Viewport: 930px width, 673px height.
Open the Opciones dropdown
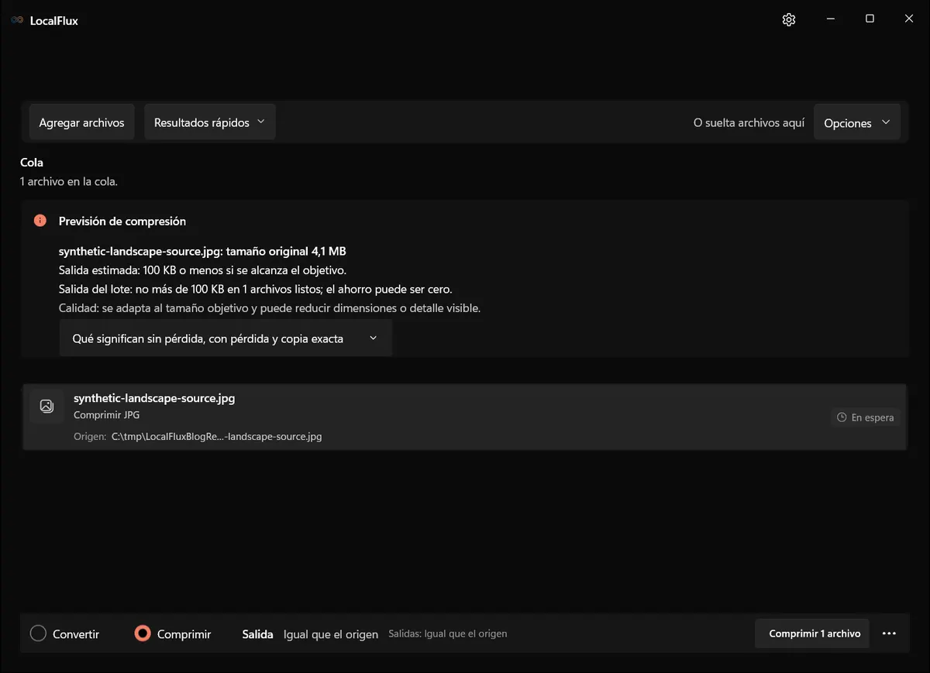(x=857, y=123)
